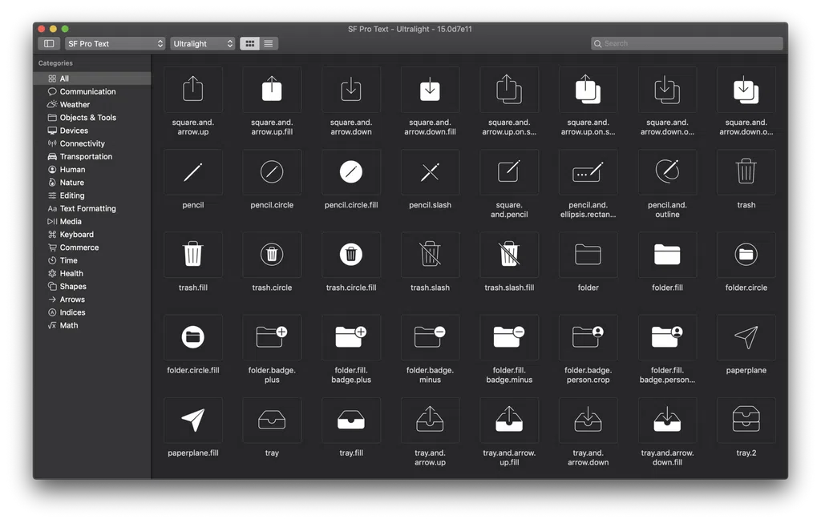Pick the pencil.and.outline symbol
This screenshot has height=523, width=821.
(x=667, y=172)
